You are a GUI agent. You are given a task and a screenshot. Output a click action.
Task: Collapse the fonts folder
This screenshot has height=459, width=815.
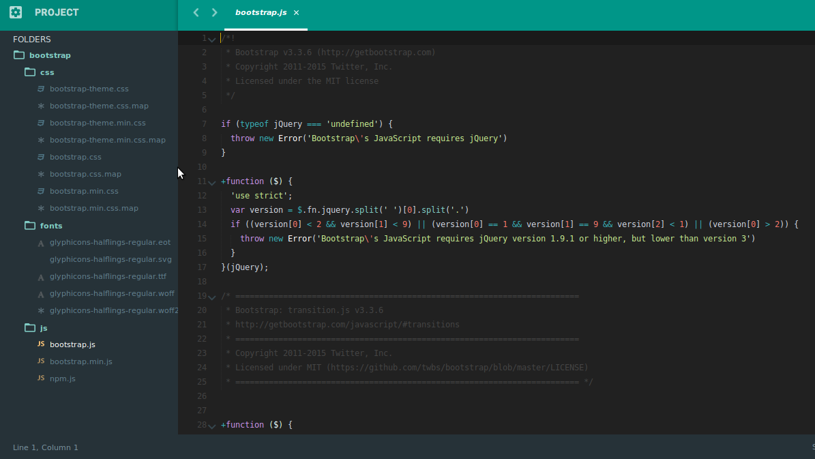click(30, 225)
